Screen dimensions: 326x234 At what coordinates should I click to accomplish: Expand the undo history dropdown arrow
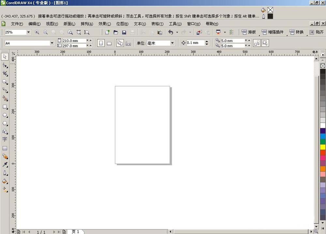tap(177, 32)
